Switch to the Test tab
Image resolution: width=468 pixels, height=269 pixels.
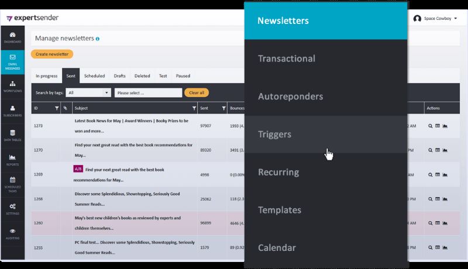tap(163, 76)
